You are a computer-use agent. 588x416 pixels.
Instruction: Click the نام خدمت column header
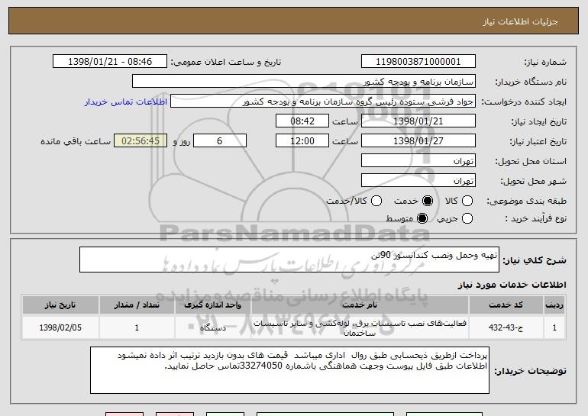360,305
